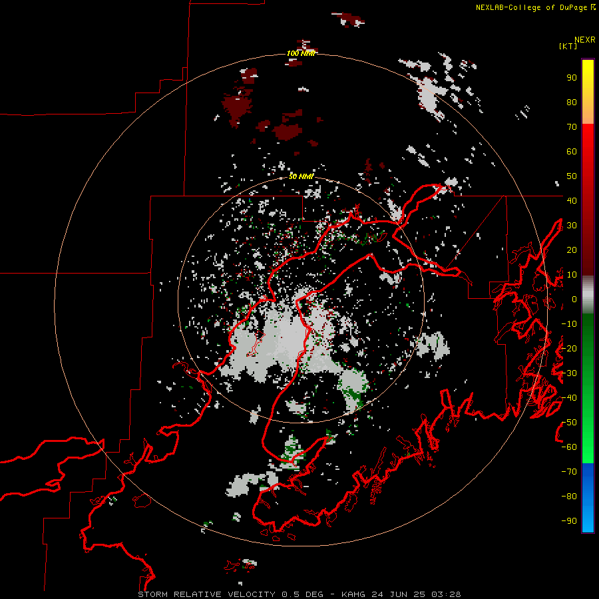Click the 30 value on velocity scale
Screen dimensions: 599x599
[572, 226]
